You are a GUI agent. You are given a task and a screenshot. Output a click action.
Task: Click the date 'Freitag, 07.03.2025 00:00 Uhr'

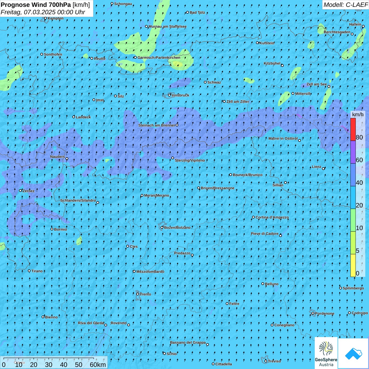point(43,12)
